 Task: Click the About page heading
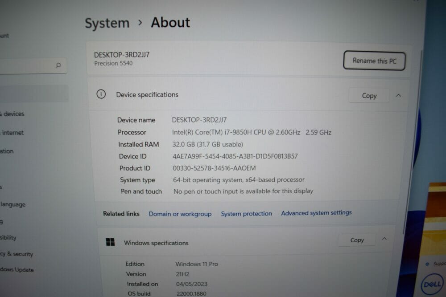coord(170,22)
